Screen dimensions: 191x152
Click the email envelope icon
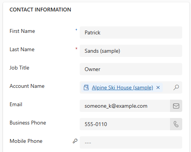click(x=176, y=106)
